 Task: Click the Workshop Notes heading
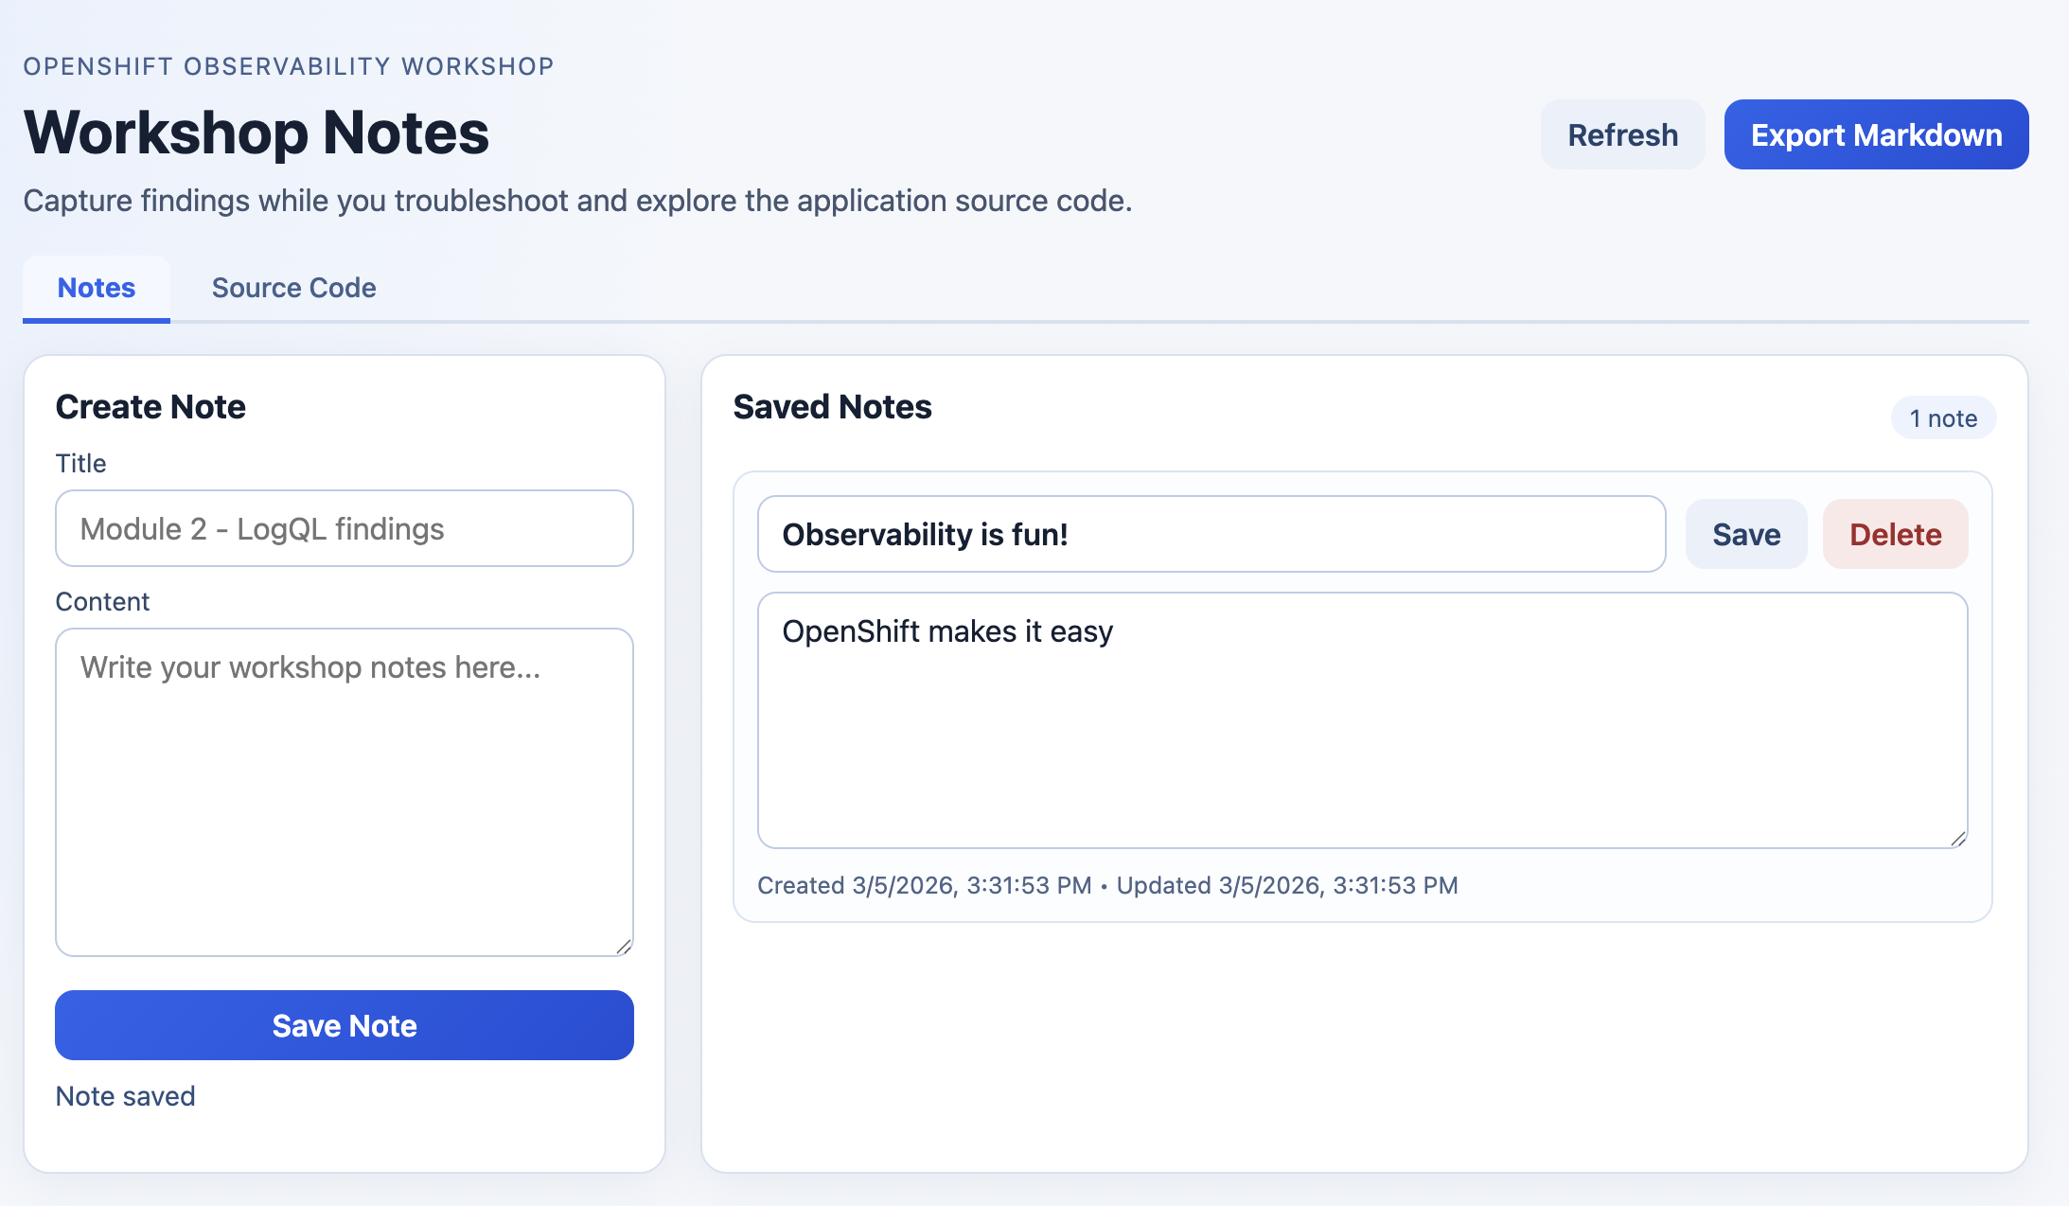[x=256, y=133]
